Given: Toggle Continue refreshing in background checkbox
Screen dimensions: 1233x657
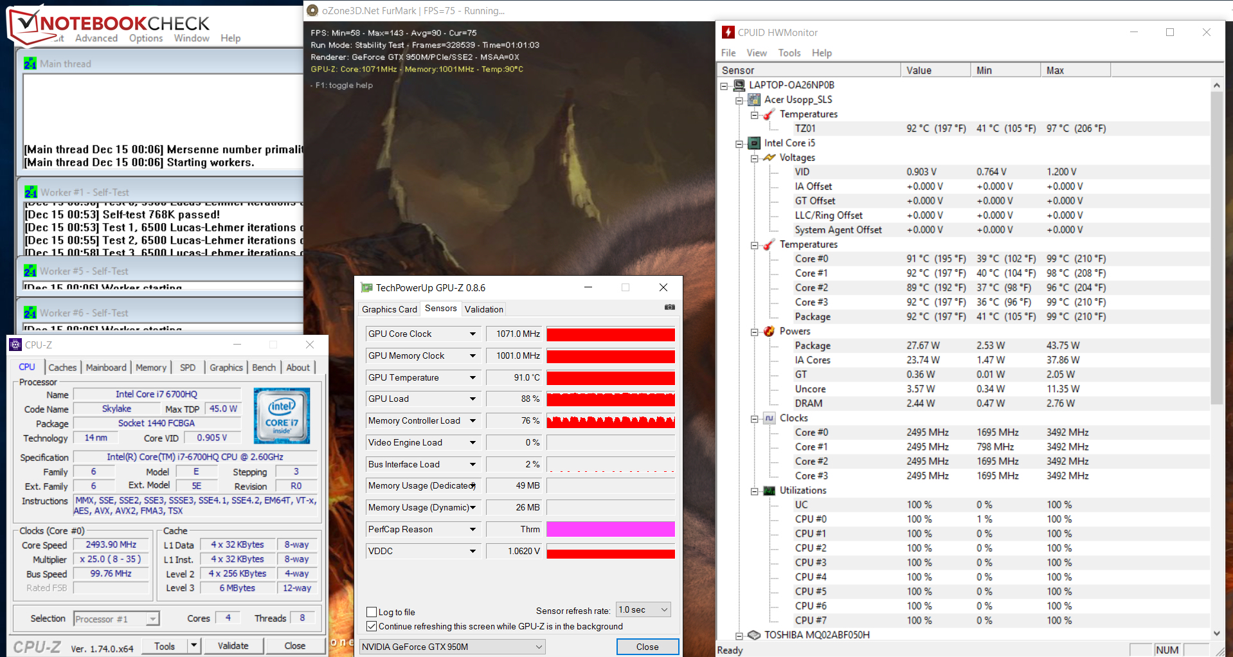Looking at the screenshot, I should tap(372, 626).
